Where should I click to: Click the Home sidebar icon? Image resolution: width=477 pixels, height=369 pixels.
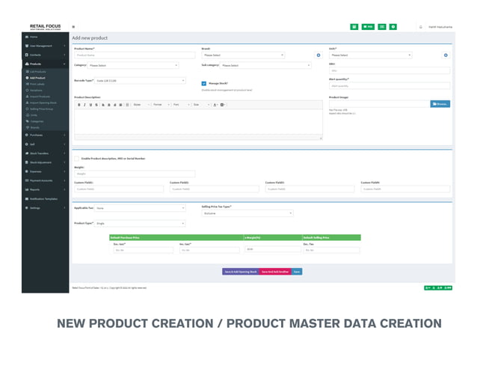[x=27, y=37]
